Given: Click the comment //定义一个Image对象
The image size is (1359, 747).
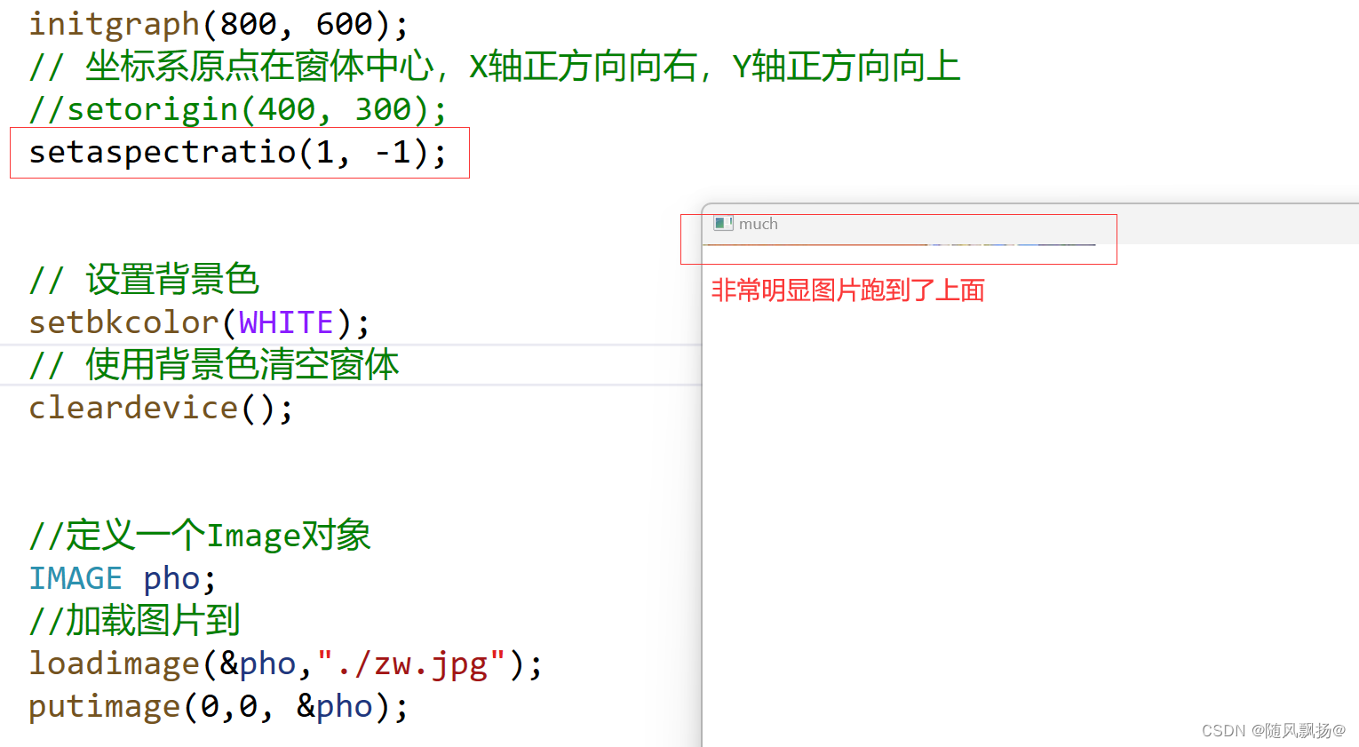Looking at the screenshot, I should point(200,536).
